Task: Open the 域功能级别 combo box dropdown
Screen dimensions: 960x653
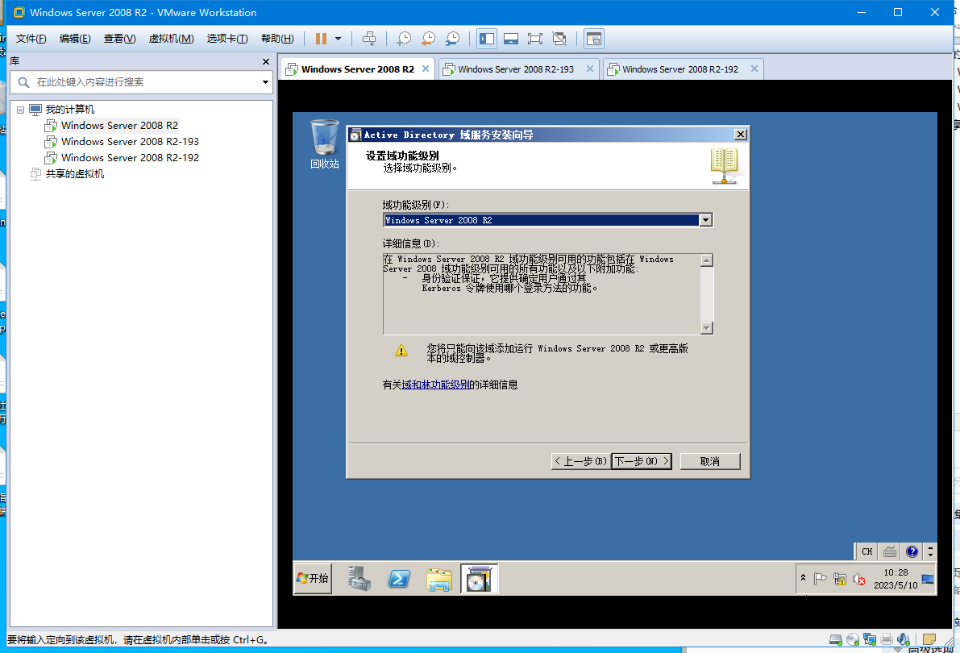Action: click(x=706, y=220)
